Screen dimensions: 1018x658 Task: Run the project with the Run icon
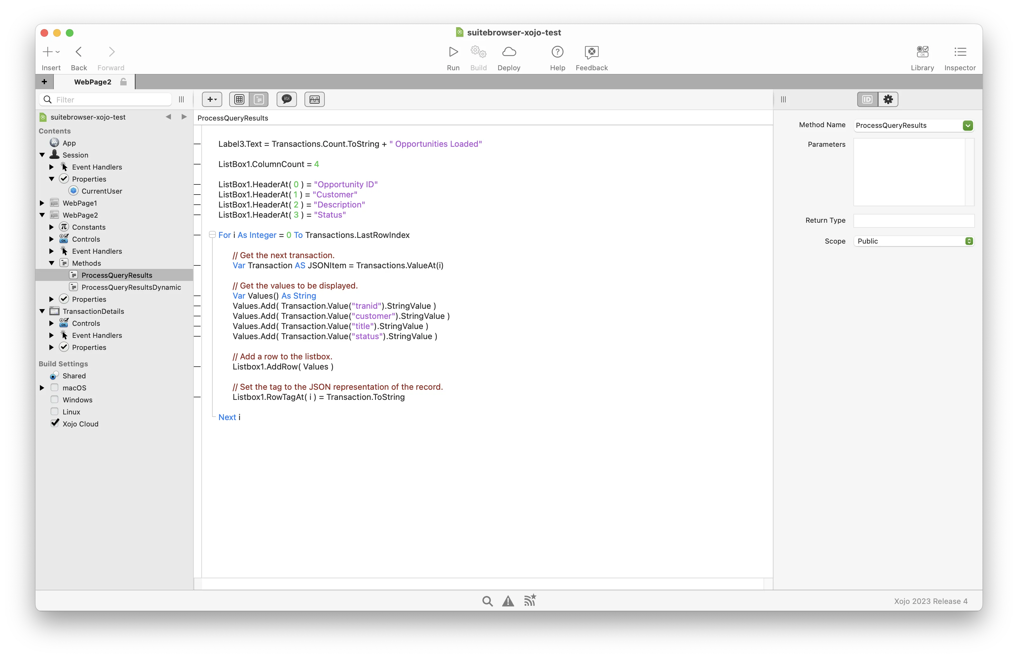coord(453,52)
